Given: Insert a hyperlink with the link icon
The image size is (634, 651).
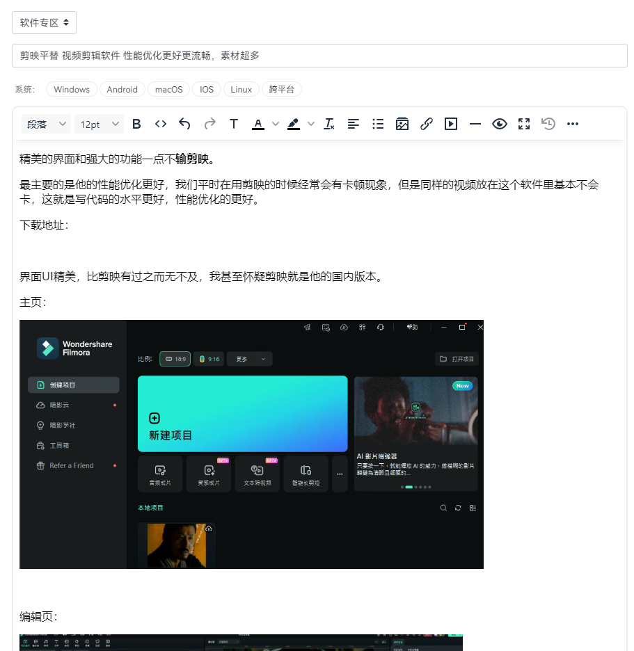Looking at the screenshot, I should (x=427, y=124).
